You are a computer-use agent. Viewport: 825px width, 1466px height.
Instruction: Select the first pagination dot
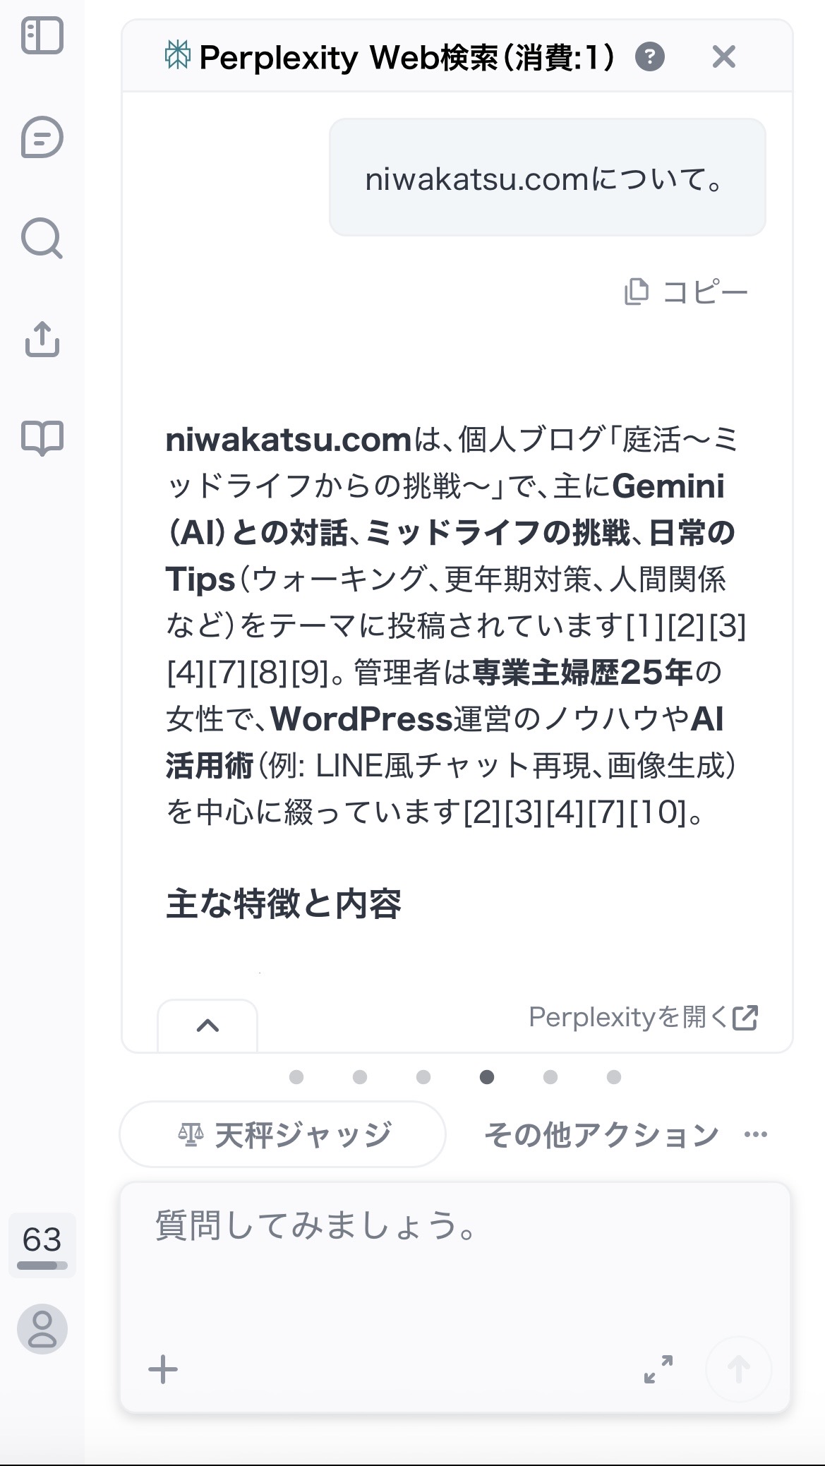(x=296, y=1077)
